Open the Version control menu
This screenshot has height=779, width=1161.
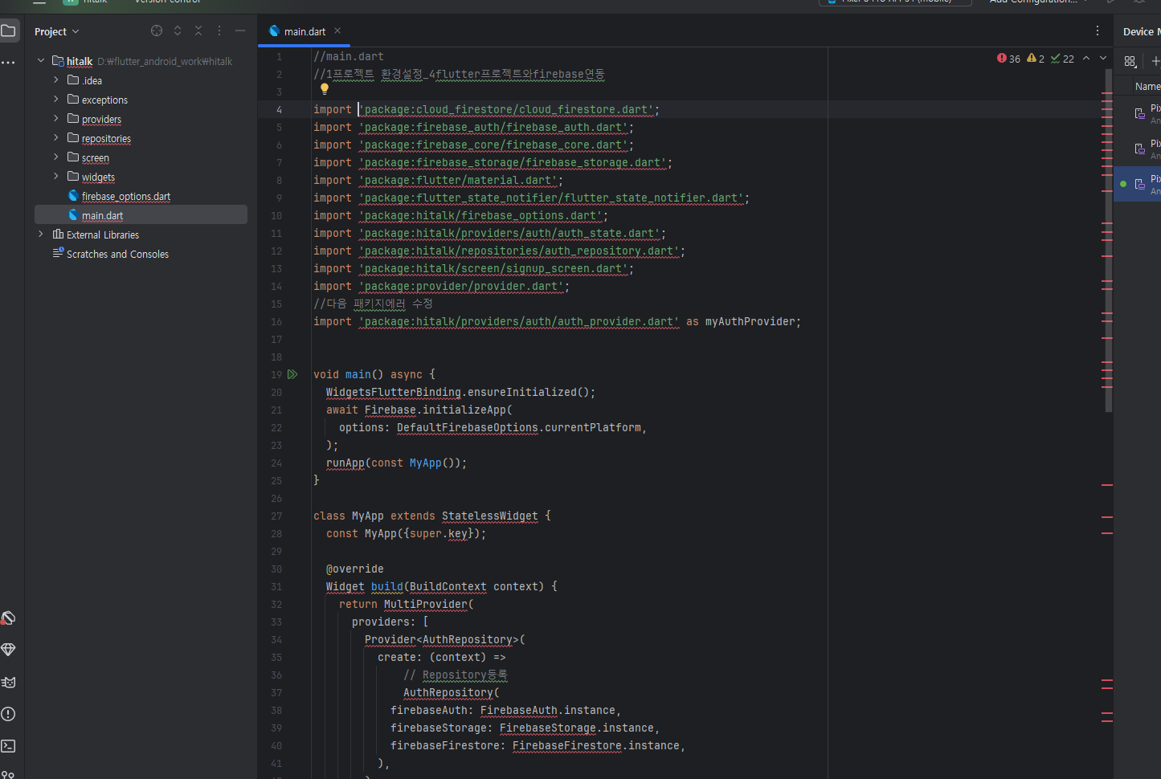pyautogui.click(x=168, y=2)
